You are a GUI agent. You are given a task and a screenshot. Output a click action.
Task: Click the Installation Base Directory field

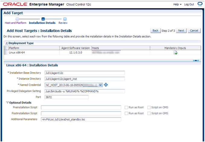coord(85,73)
